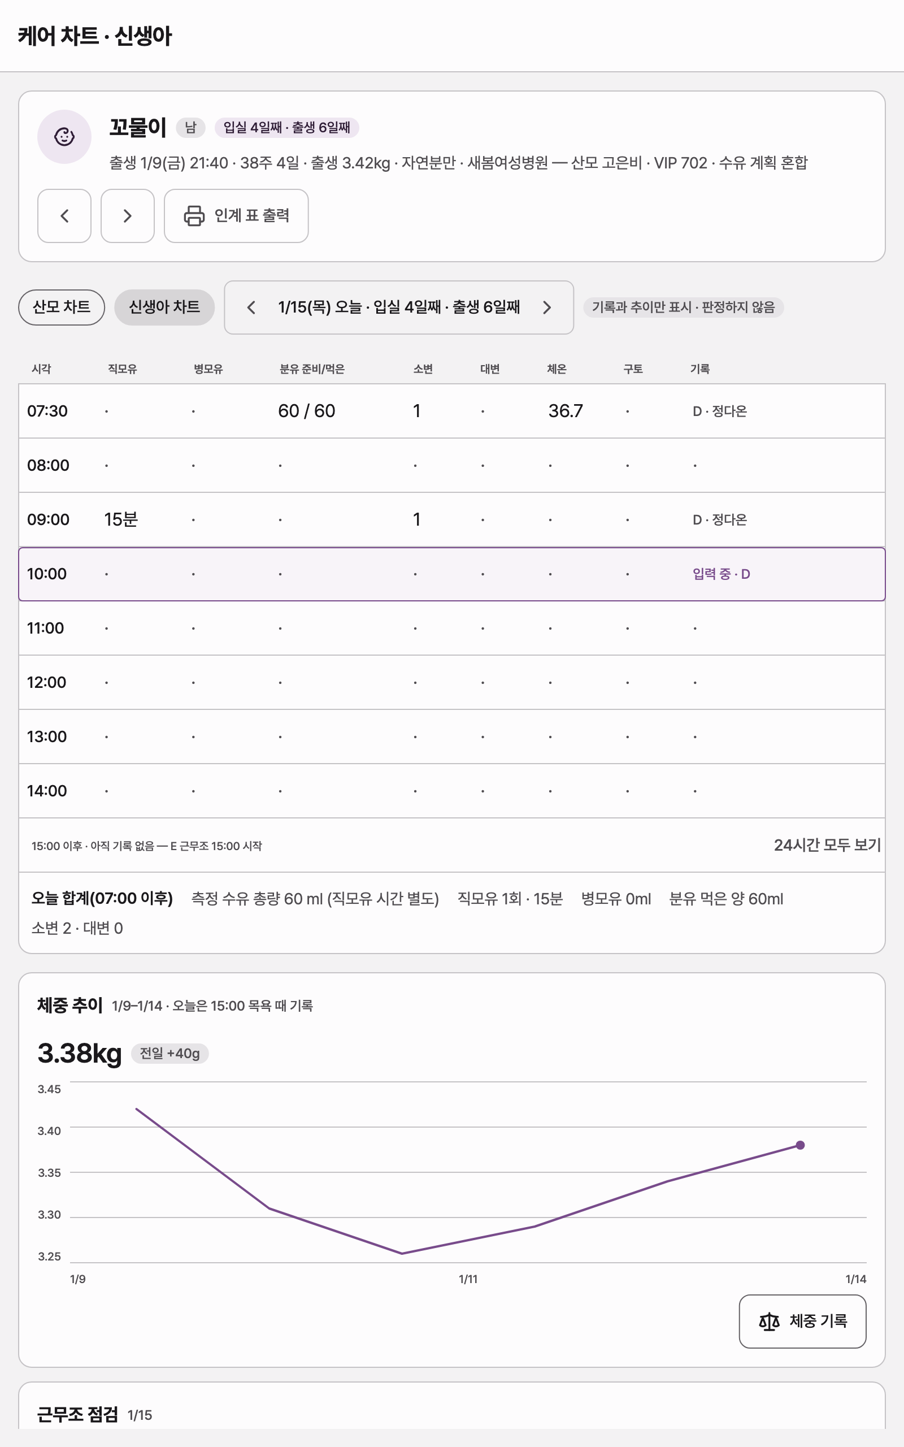Open 24시간 모두 보기 link
The height and width of the screenshot is (1447, 904).
click(827, 845)
